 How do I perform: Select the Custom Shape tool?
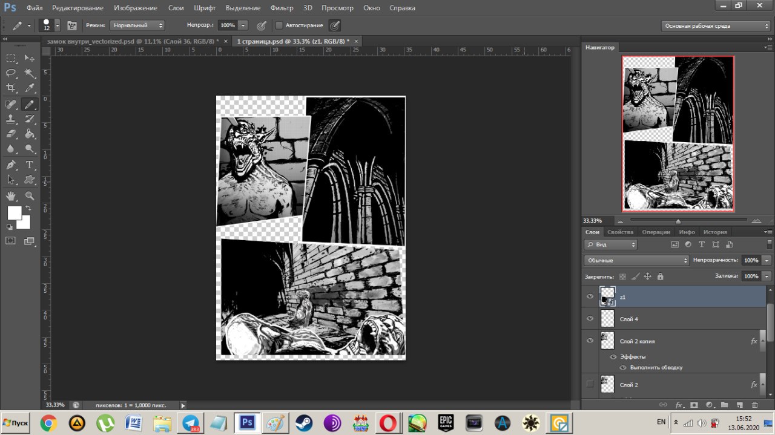pyautogui.click(x=29, y=180)
